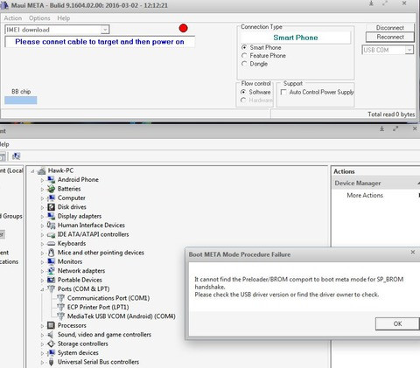Expand the Processors node
The image size is (420, 368).
pos(42,326)
